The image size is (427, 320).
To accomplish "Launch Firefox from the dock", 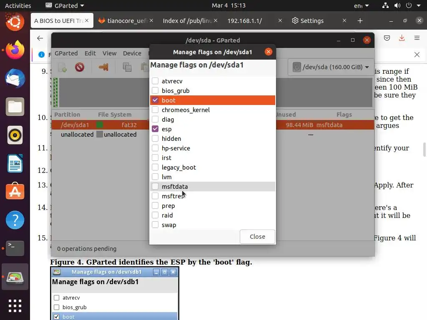I will coord(15,50).
